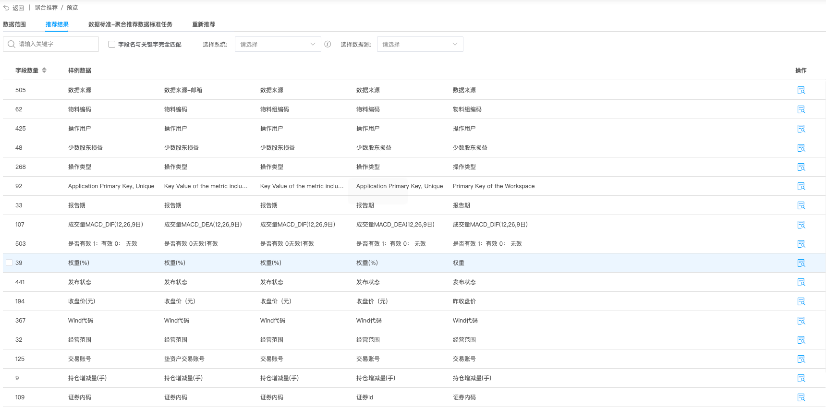Screen dimensions: 826x408
Task: Click the Primary Key of the Workspace cell
Action: [493, 186]
